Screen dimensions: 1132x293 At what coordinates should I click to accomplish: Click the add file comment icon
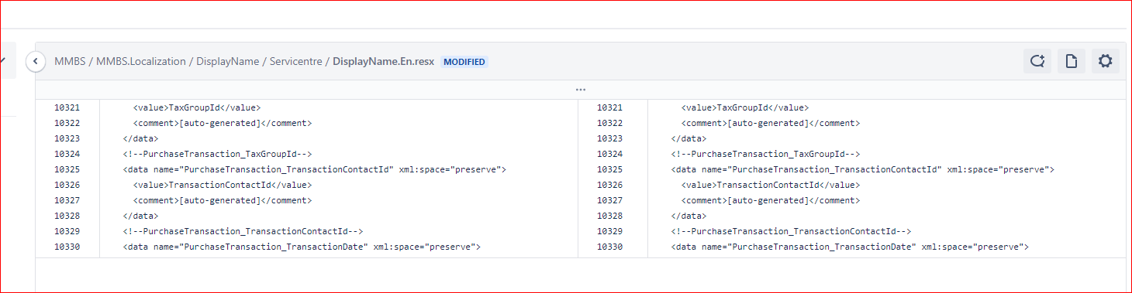click(1037, 61)
